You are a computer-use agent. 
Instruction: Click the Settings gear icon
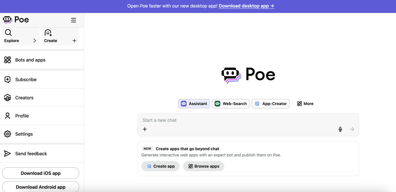[7, 134]
